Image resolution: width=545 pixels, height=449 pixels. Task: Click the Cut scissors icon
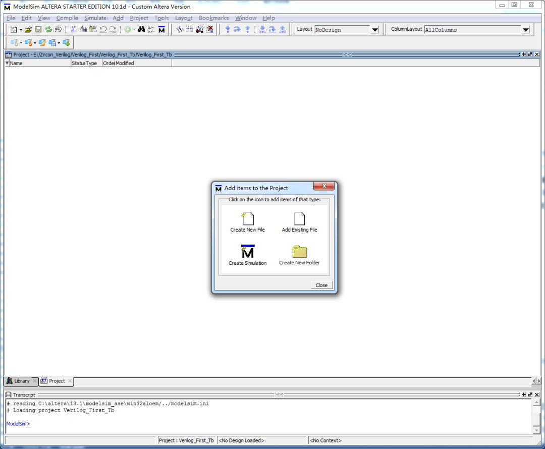click(73, 30)
